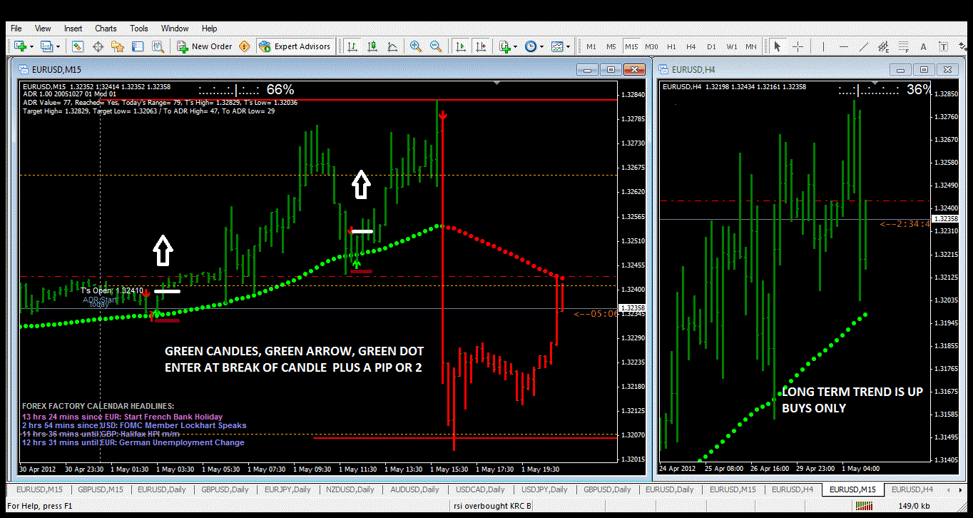Screen dimensions: 973x518
Task: Click the New Order button
Action: coord(205,46)
